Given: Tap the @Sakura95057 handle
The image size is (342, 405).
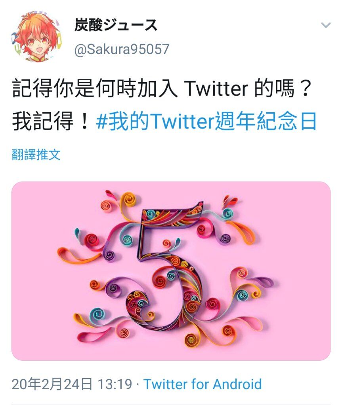Looking at the screenshot, I should coord(122,49).
